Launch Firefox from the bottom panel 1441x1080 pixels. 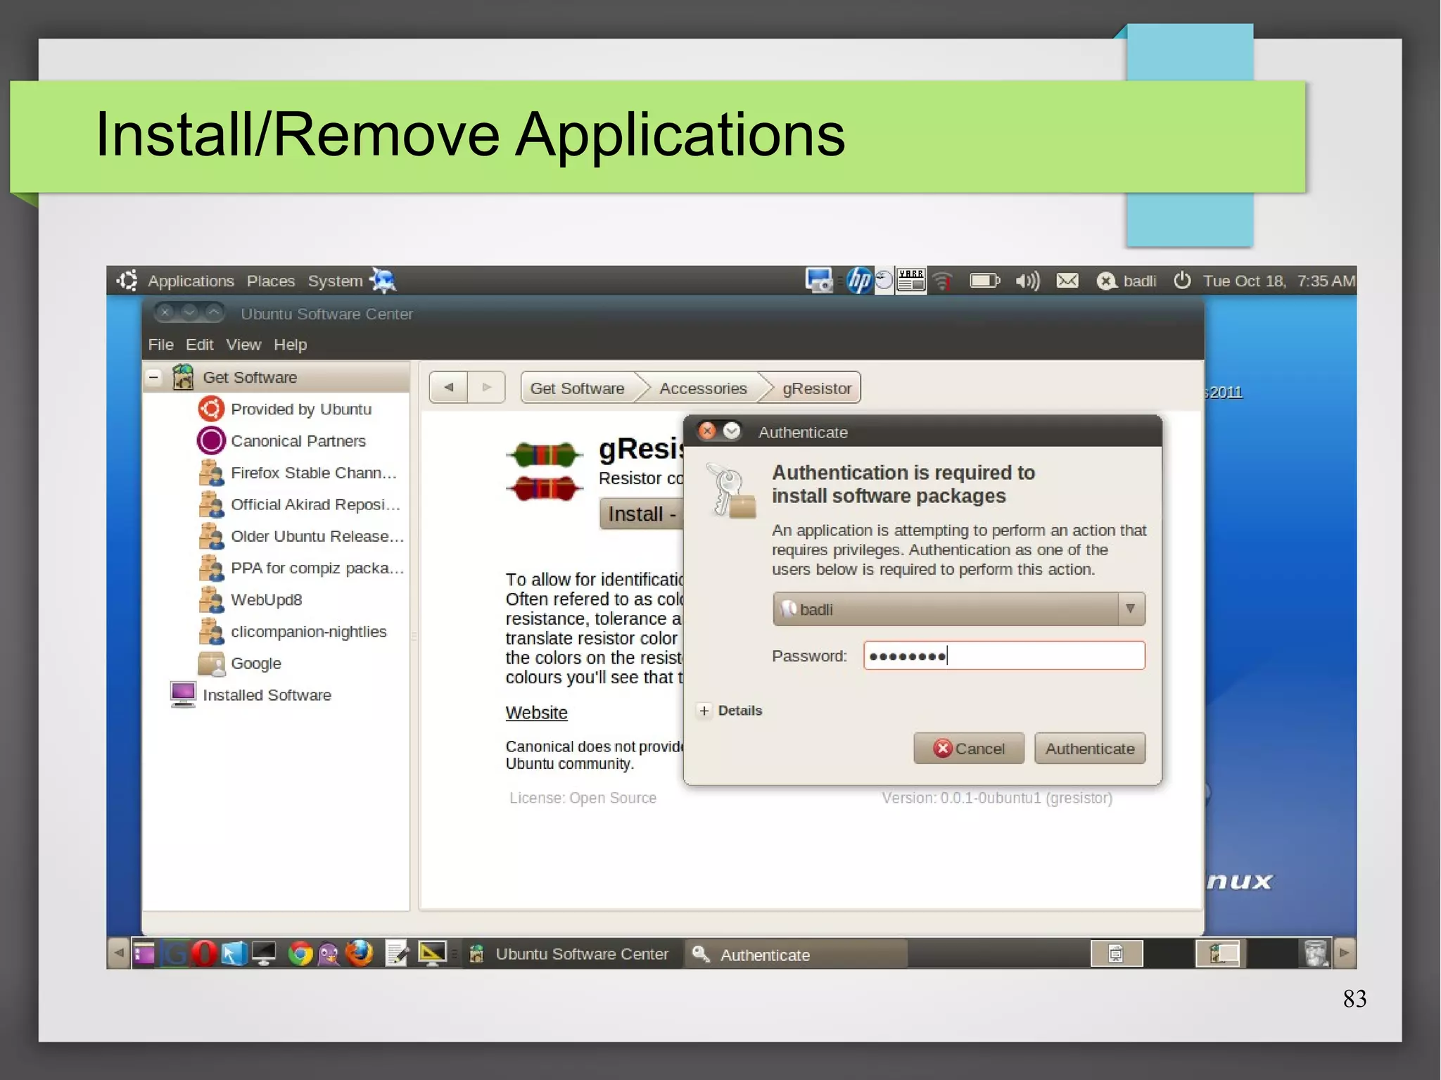[x=360, y=954]
